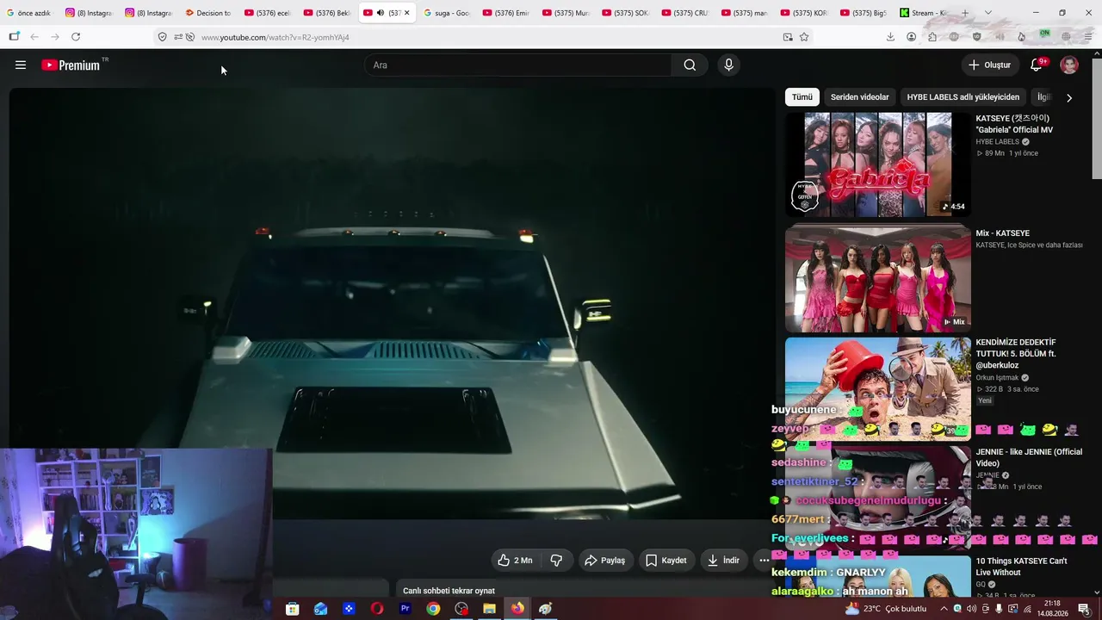Open the taskbar clock showing 21:18
The image size is (1102, 620).
point(1051,609)
